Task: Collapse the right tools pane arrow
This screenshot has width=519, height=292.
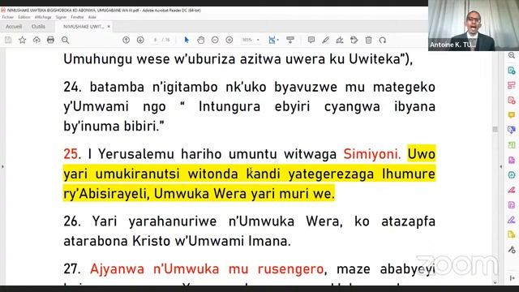Action: click(501, 166)
